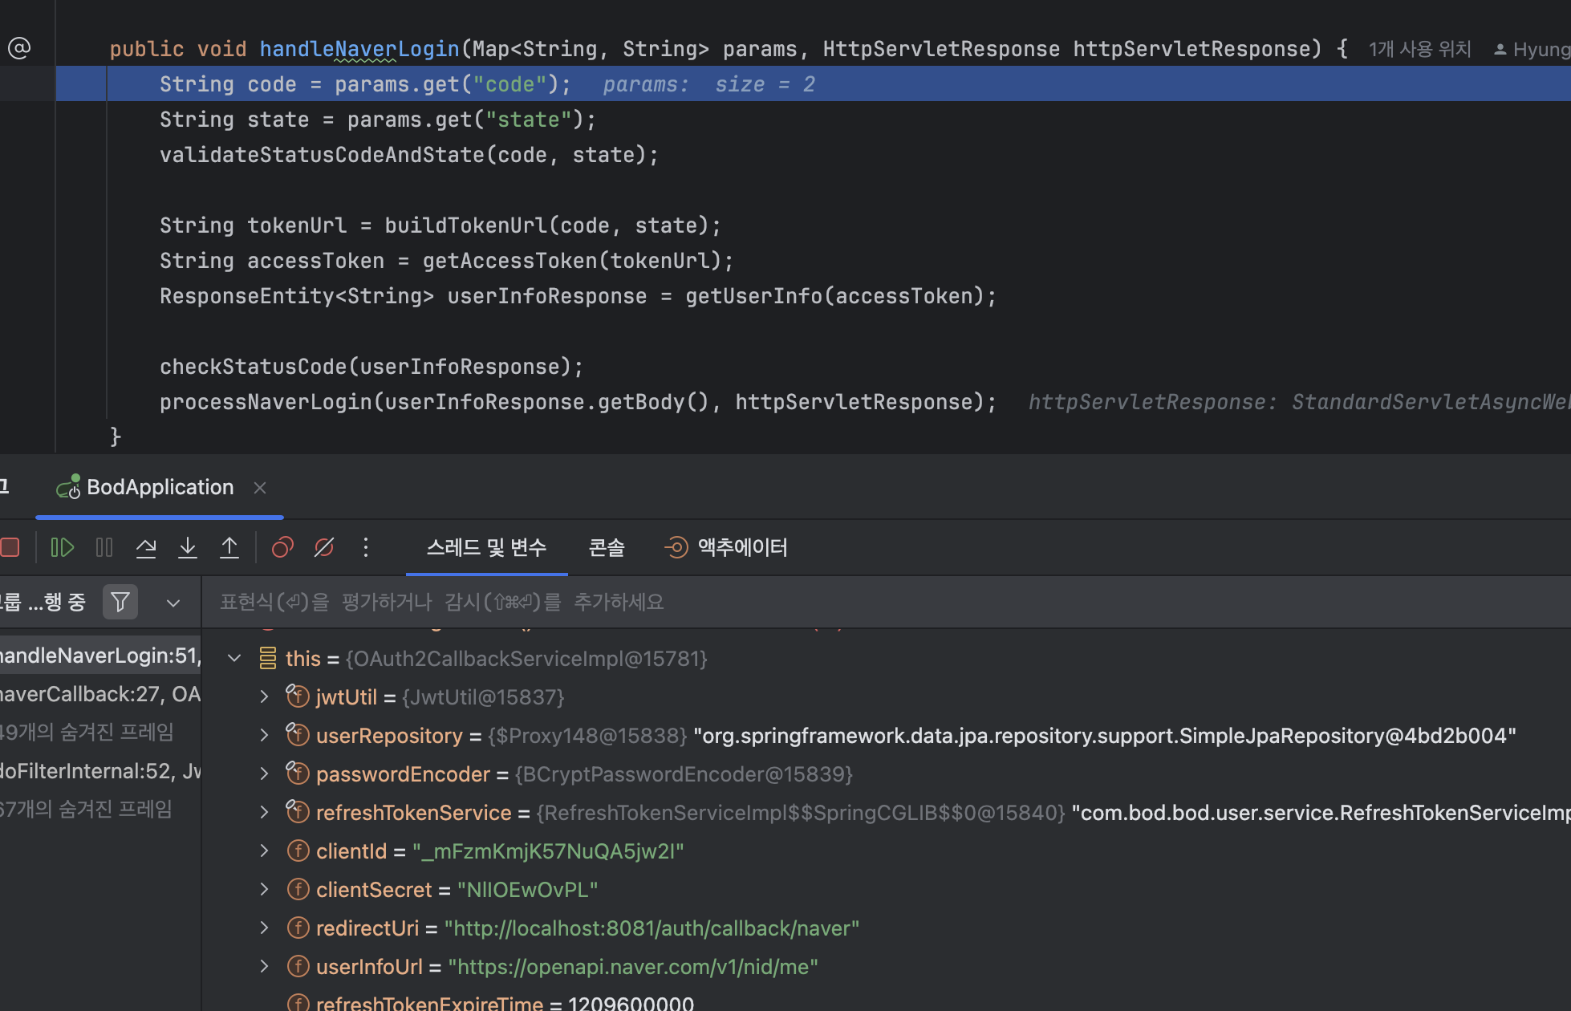Toggle the thread filter button
The height and width of the screenshot is (1011, 1571).
pyautogui.click(x=120, y=602)
